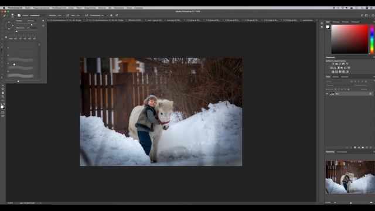Screen dimensions: 375x211
Task: Create new brush preset from picker
Action: pyautogui.click(x=43, y=26)
